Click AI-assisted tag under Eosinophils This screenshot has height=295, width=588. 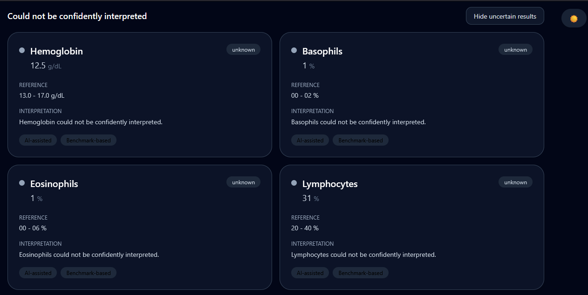tap(38, 273)
